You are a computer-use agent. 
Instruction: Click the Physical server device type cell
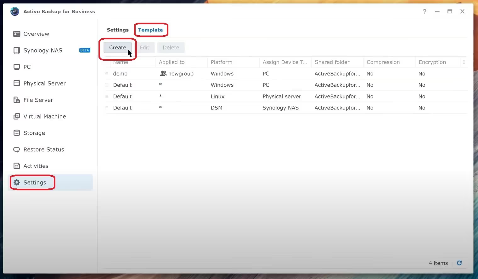282,97
